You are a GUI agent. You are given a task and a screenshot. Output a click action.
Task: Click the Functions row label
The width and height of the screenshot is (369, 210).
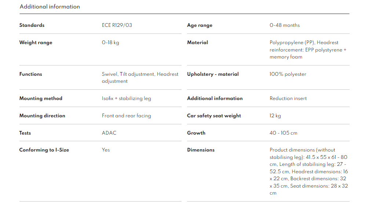(30, 74)
